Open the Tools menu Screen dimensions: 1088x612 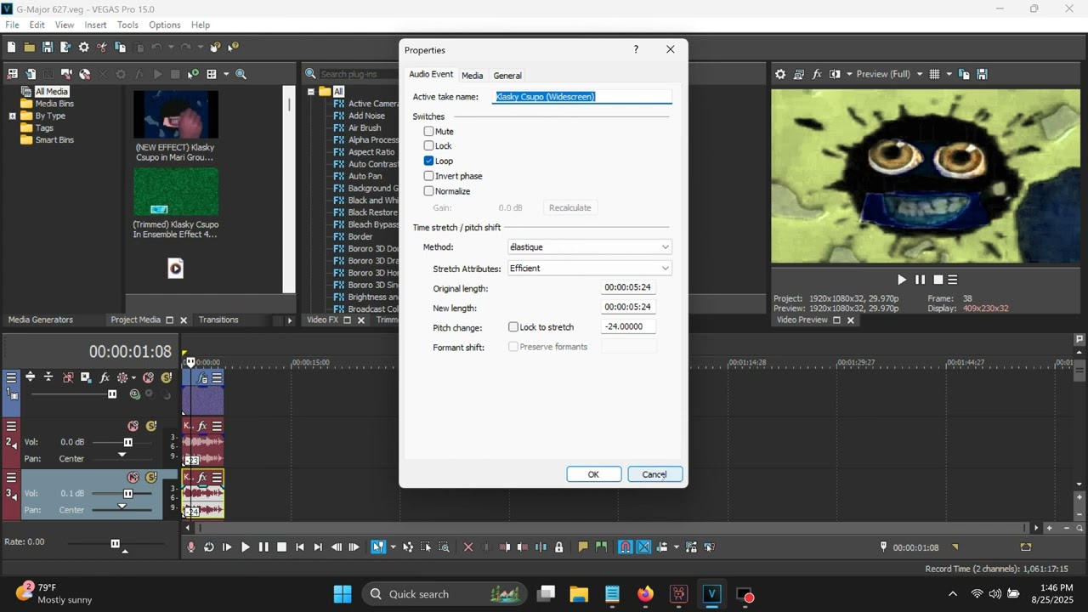(x=127, y=25)
